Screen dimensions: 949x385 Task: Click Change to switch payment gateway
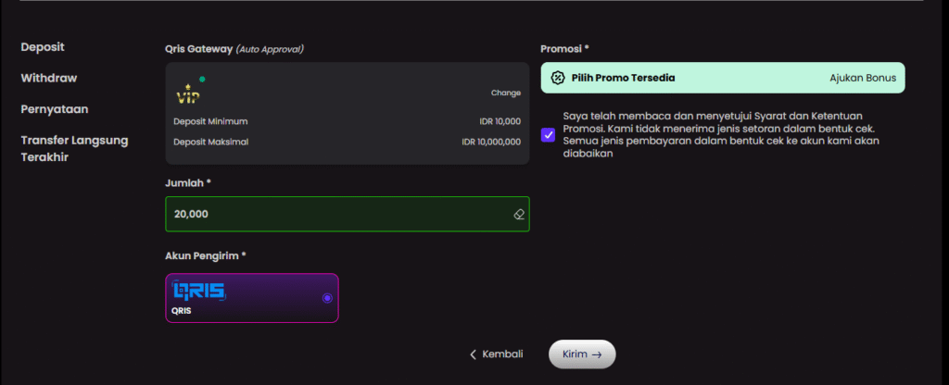tap(506, 93)
